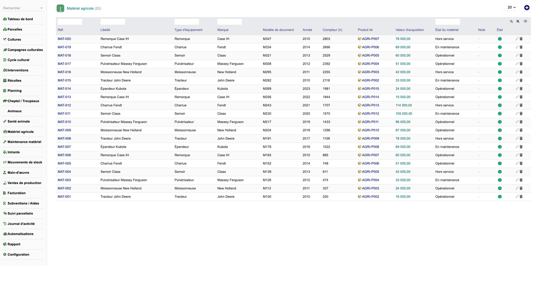Open the Rechercher dropdown in the sidebar
Viewport: 539px width, 303px height.
click(23, 8)
